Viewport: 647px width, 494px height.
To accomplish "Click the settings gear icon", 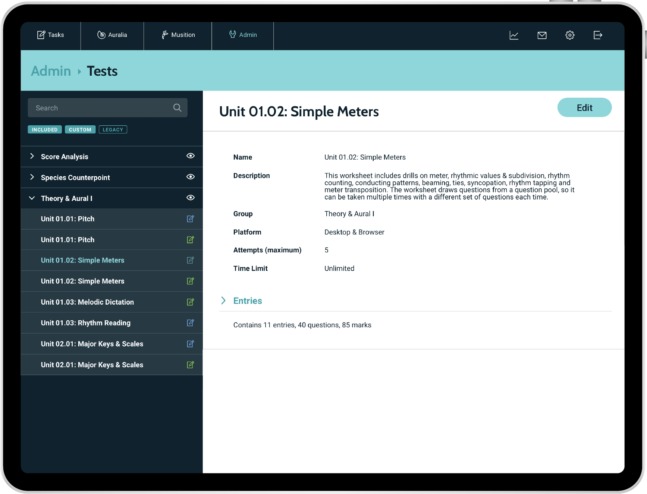I will click(570, 35).
